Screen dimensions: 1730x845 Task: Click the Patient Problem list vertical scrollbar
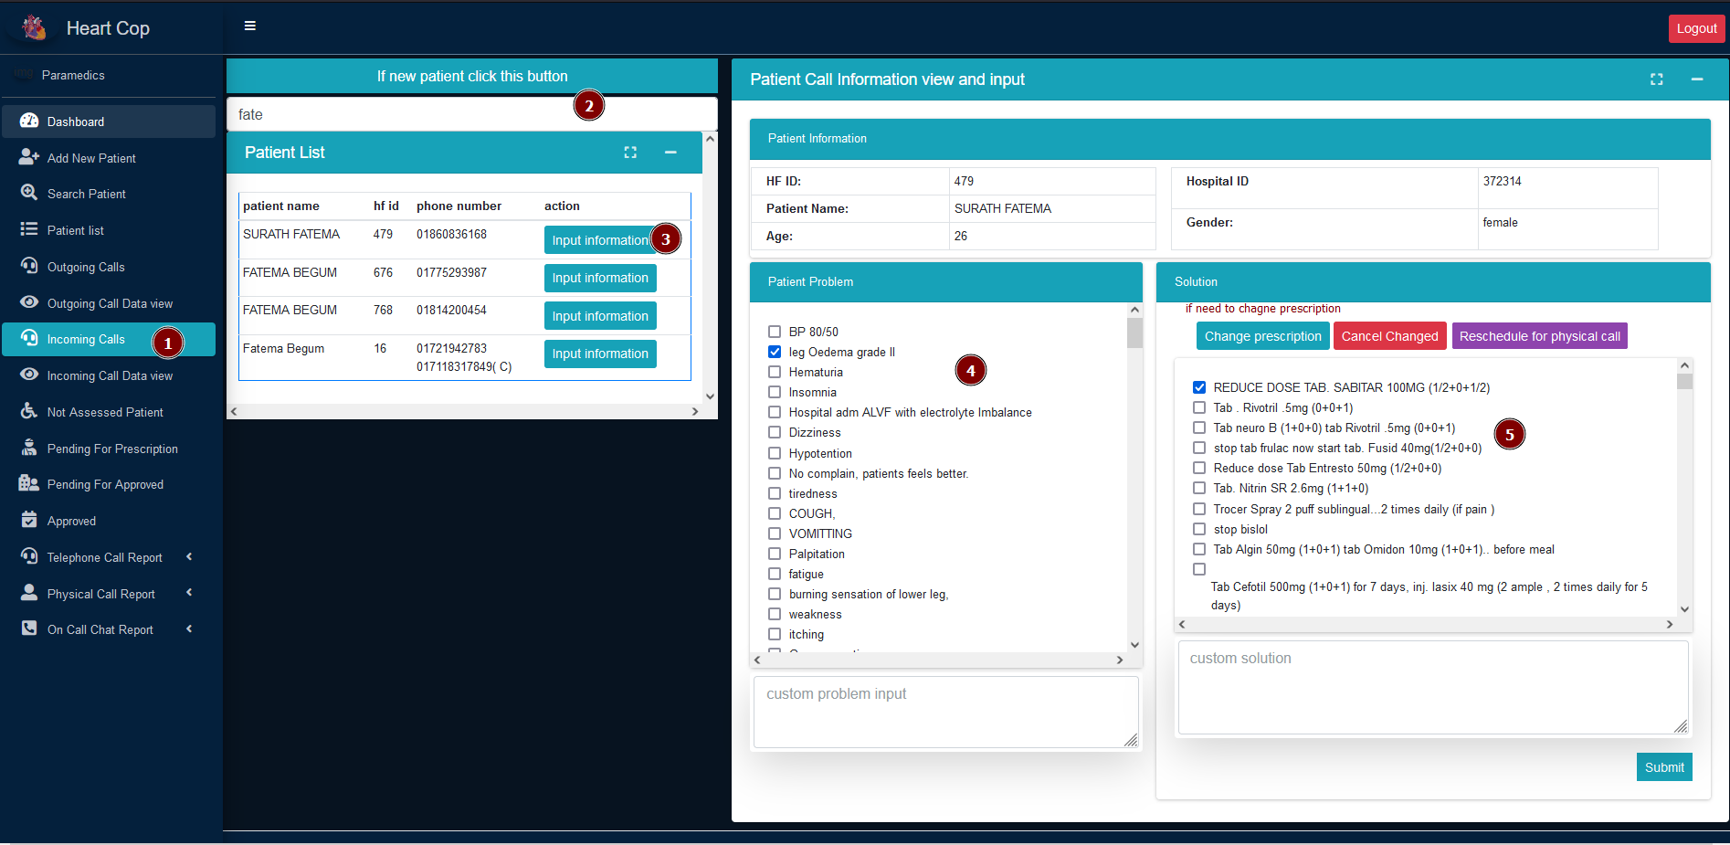pos(1134,475)
